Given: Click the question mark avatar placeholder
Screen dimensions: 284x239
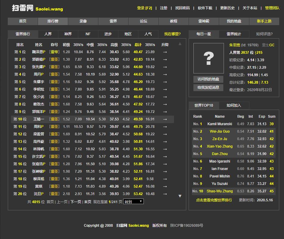Looking at the screenshot, I should 208,58.
